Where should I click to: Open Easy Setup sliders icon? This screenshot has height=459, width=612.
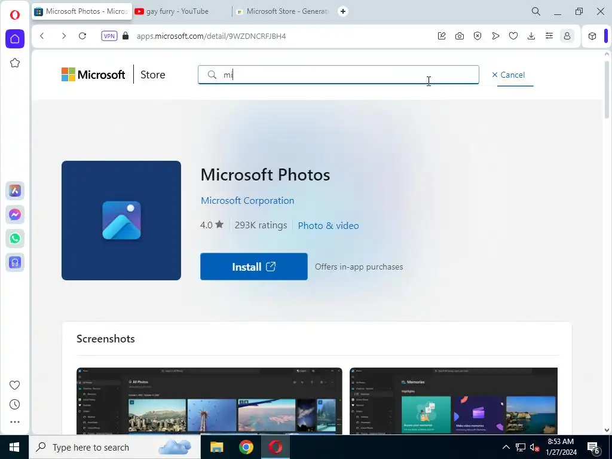[x=549, y=36]
